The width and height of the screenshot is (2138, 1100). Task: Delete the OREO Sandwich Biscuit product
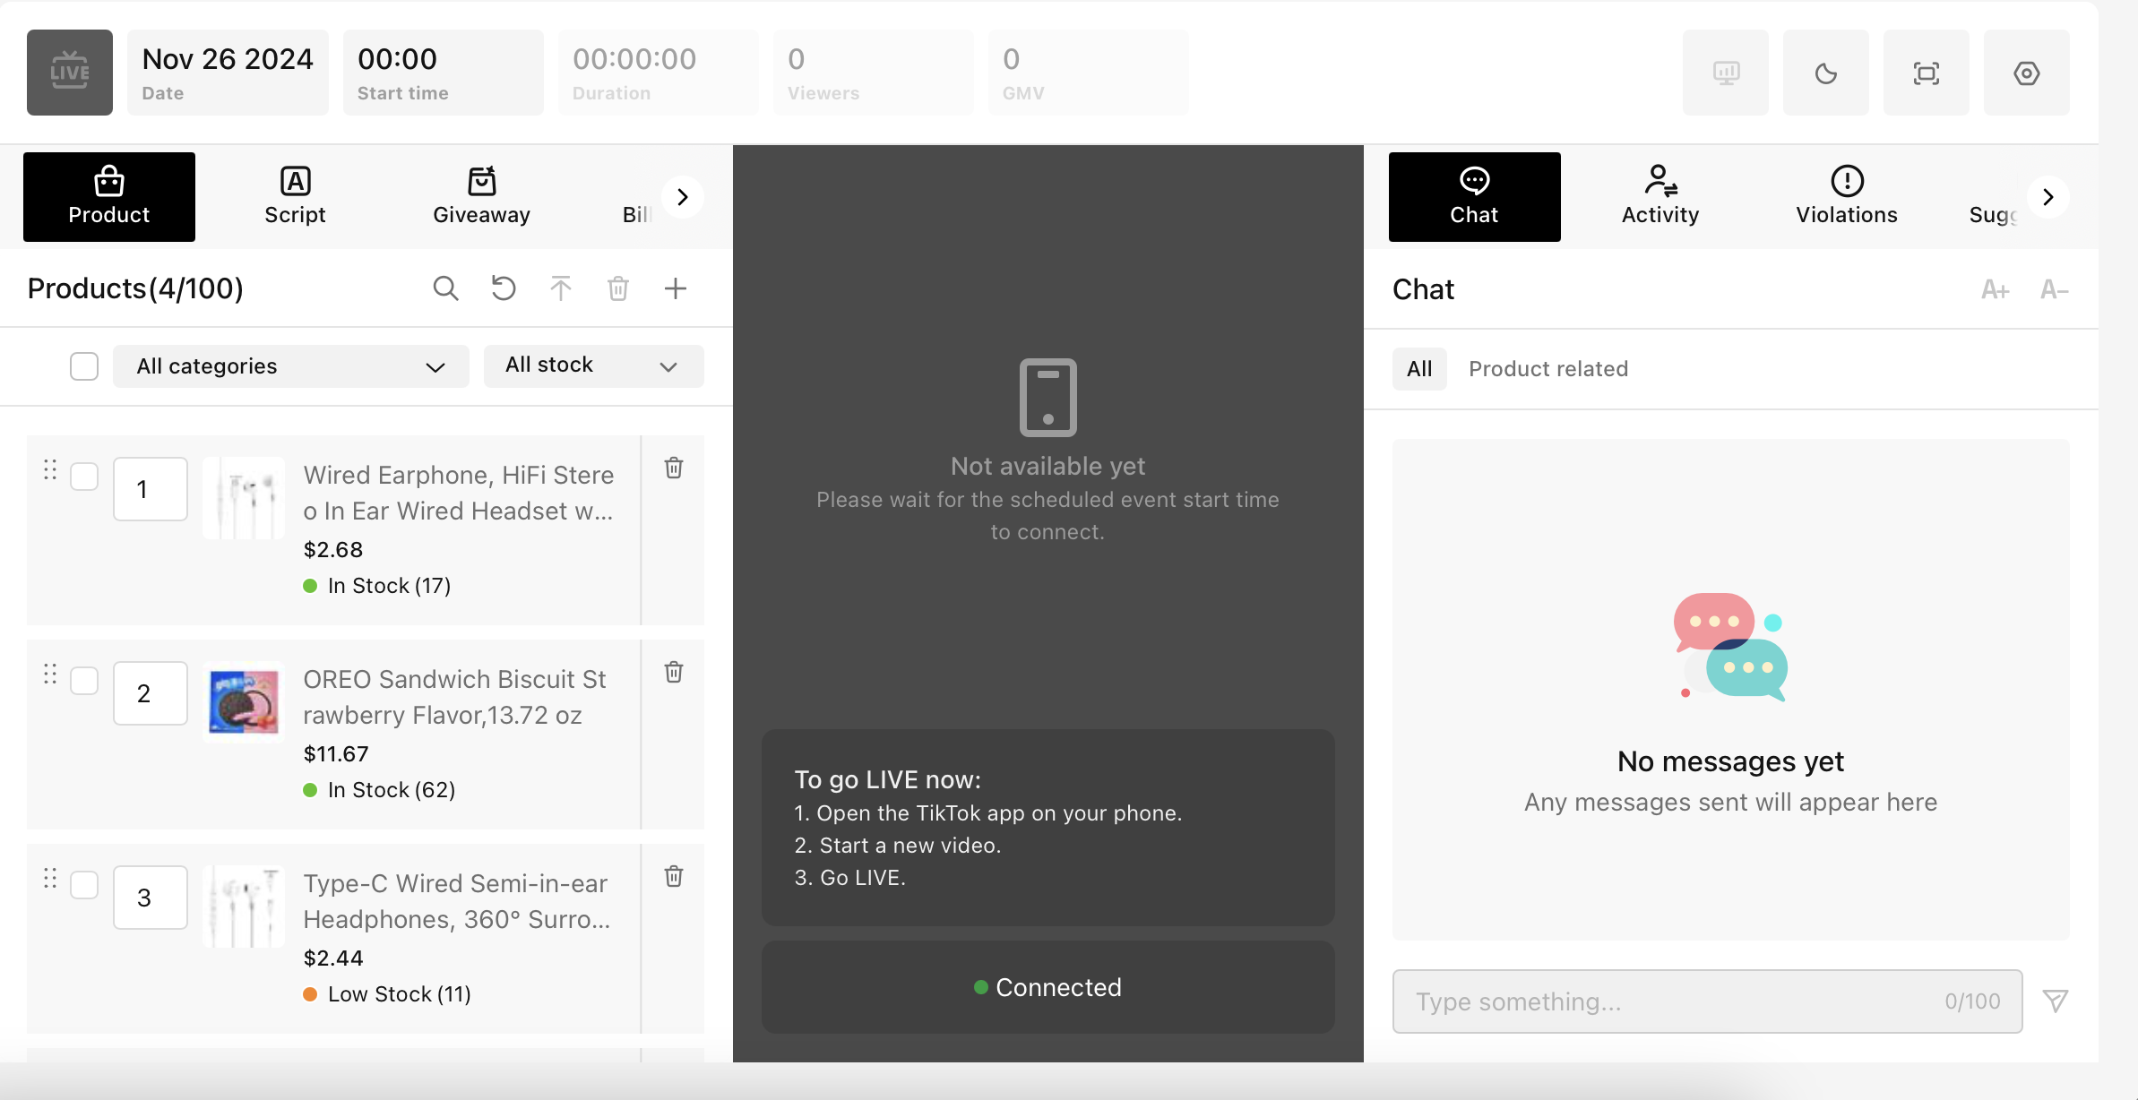click(x=674, y=672)
